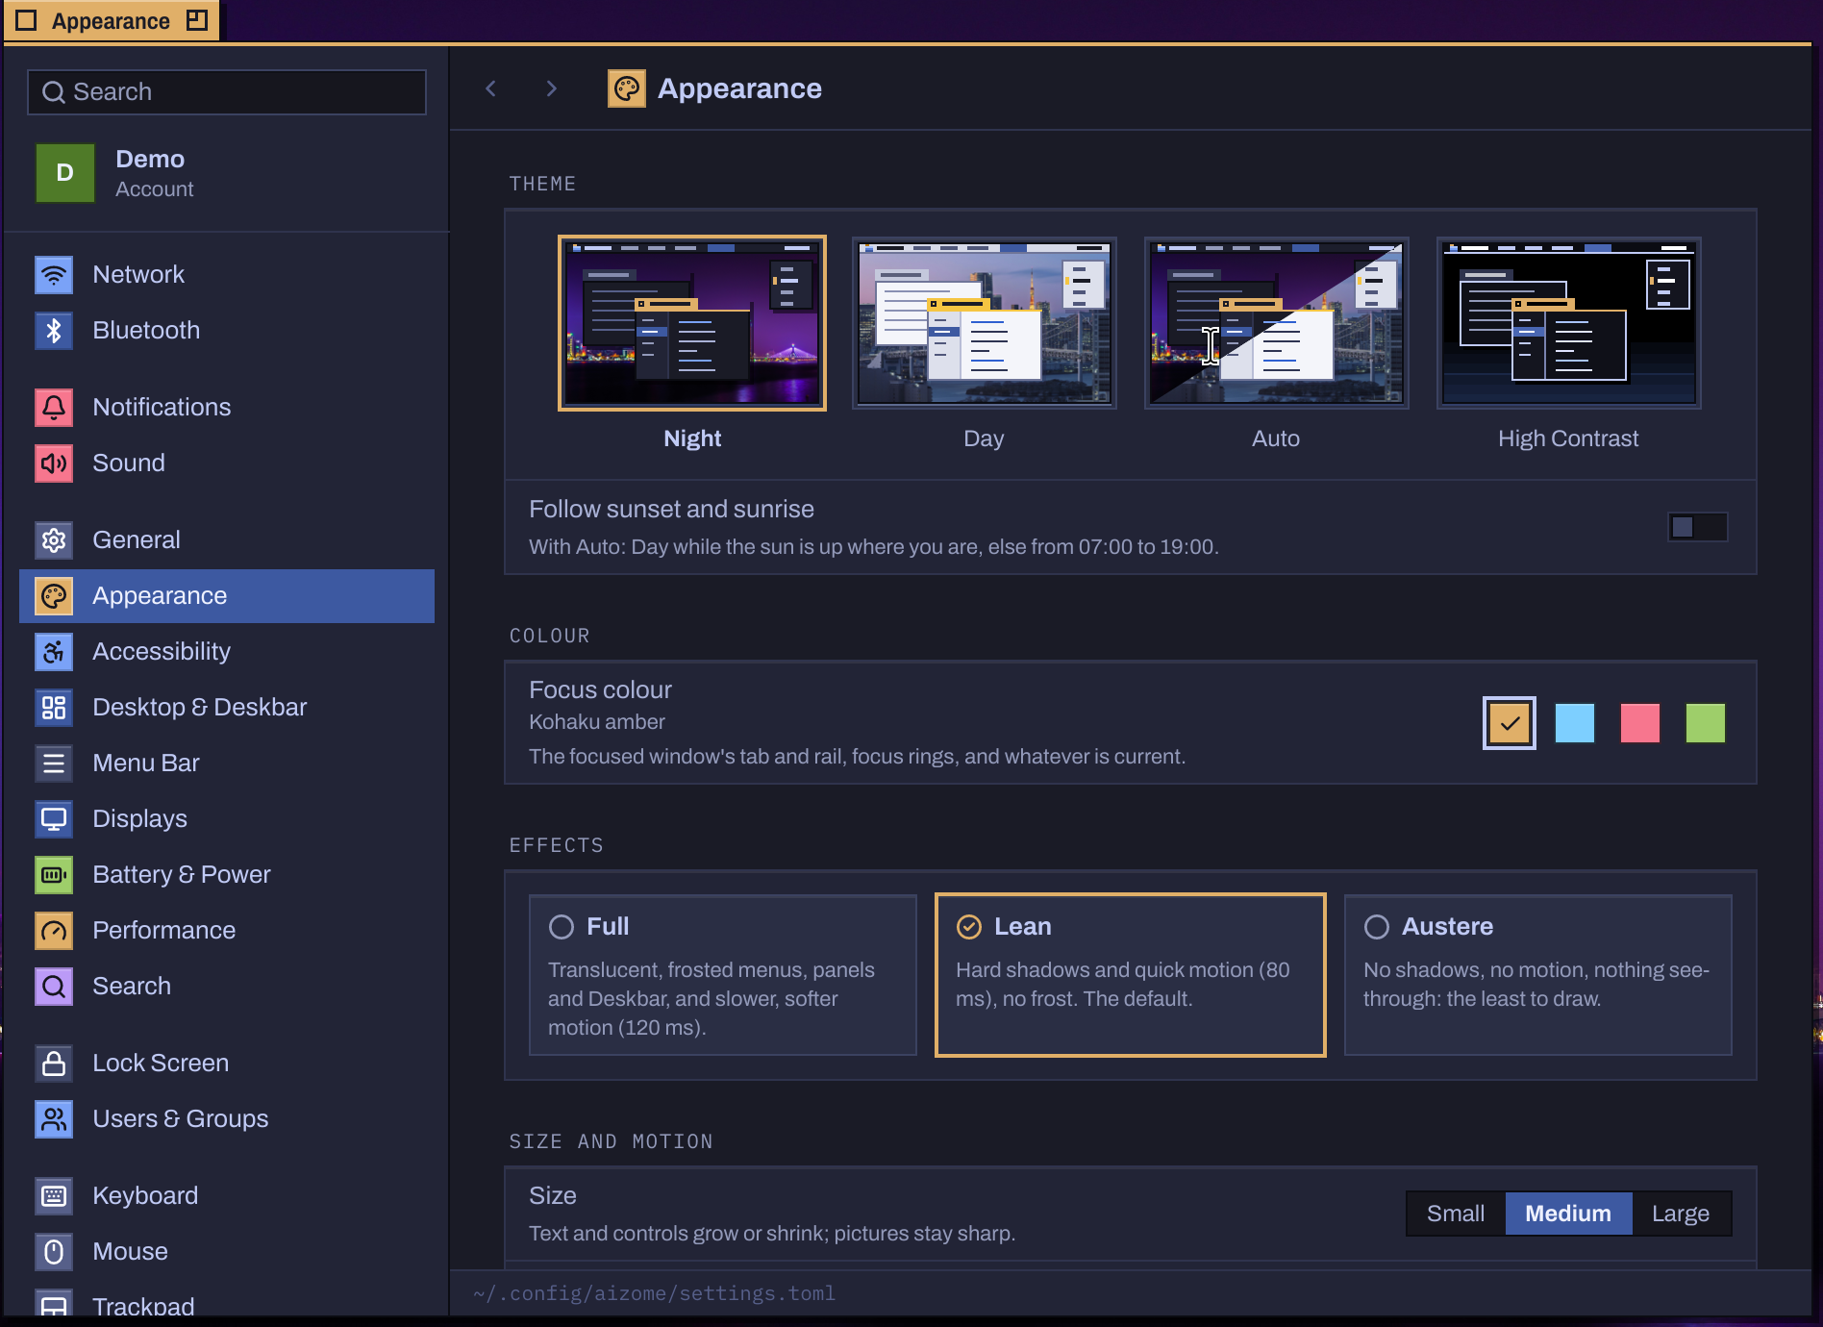The width and height of the screenshot is (1823, 1327).
Task: Click the Search magnifier sidebar icon
Action: click(54, 987)
